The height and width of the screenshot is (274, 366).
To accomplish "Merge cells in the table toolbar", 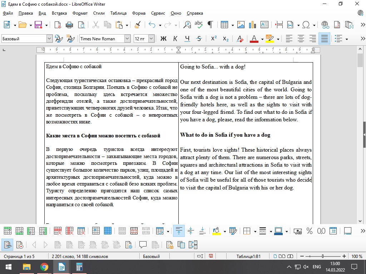I will tap(122, 231).
